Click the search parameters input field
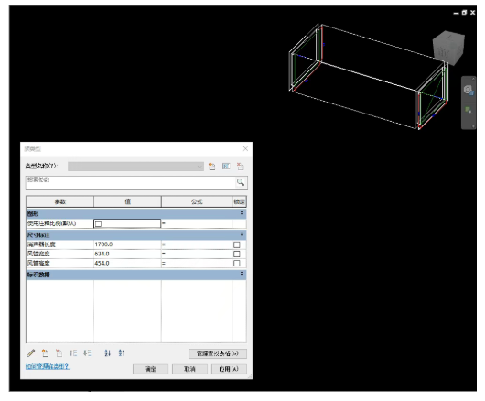 (x=130, y=182)
